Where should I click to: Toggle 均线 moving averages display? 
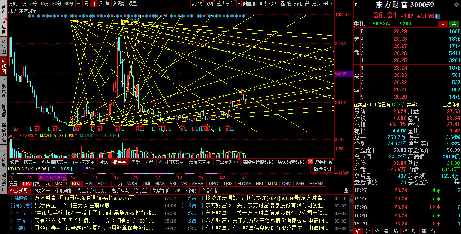[262, 4]
